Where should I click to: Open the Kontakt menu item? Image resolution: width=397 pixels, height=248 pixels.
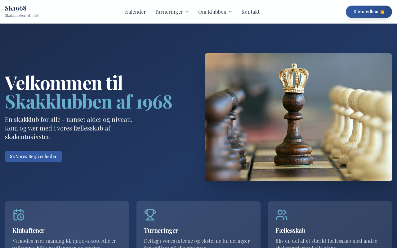pyautogui.click(x=250, y=12)
